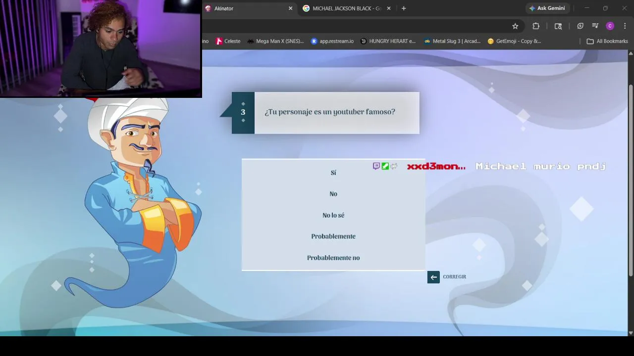Open the extensions puzzle icon
Screen dimensions: 634x356
536,26
